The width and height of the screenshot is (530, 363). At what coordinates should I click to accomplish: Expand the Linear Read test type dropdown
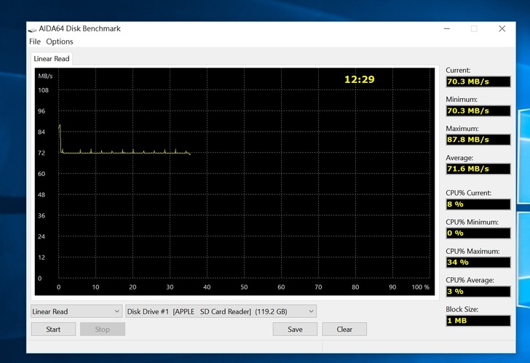[76, 311]
